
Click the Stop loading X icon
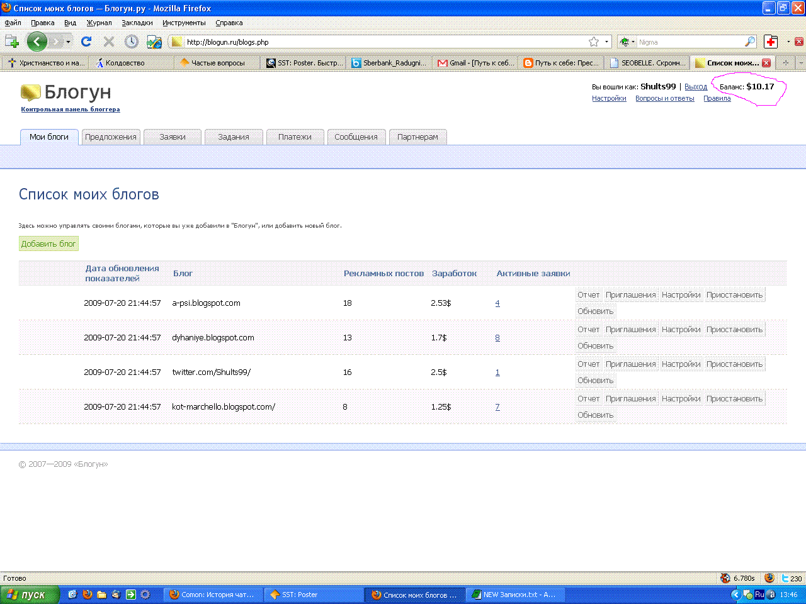(109, 42)
